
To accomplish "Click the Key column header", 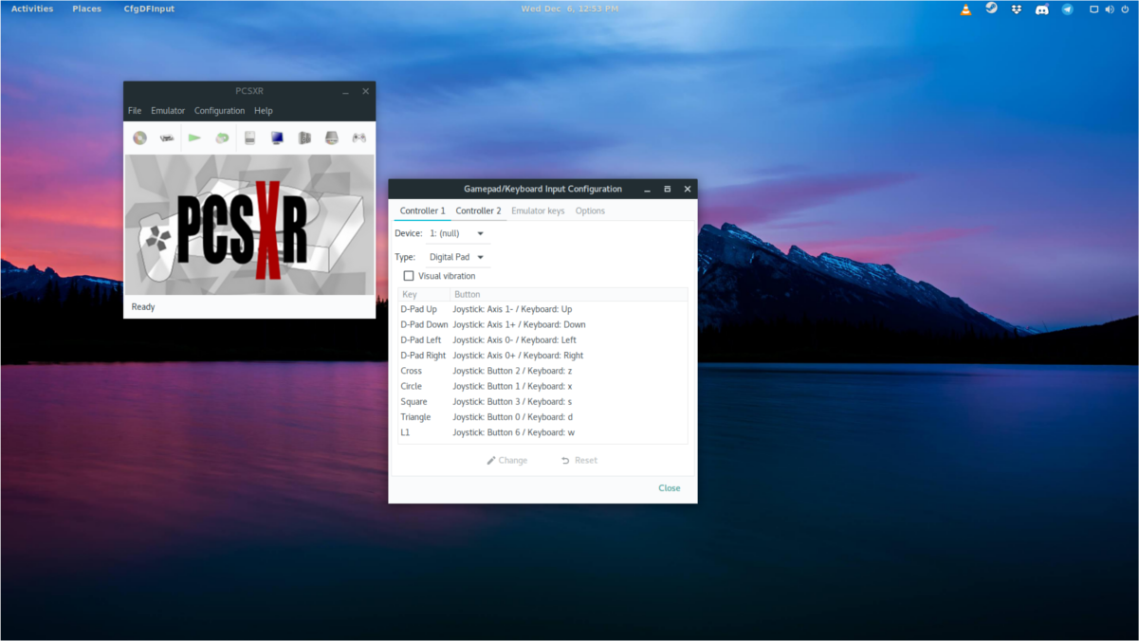I will click(x=424, y=294).
